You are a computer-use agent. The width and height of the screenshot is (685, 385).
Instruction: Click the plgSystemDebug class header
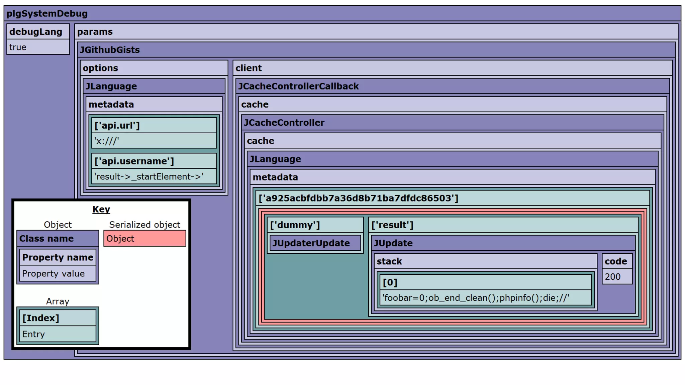point(47,14)
